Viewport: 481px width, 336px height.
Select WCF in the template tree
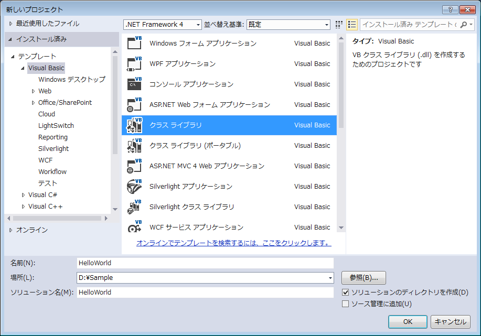click(x=46, y=160)
